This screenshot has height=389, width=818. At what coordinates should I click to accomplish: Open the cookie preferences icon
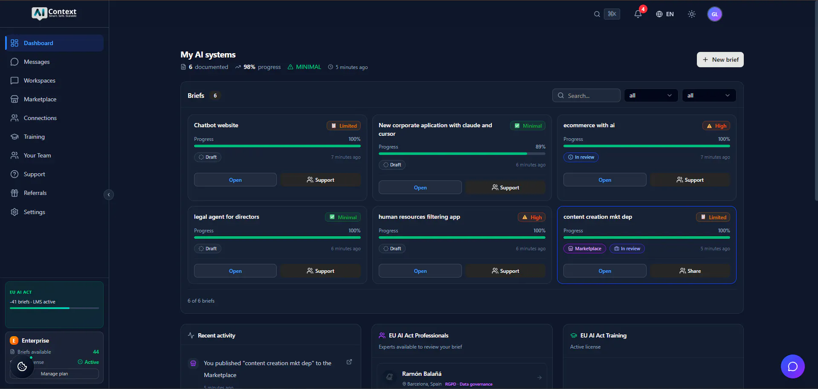pyautogui.click(x=22, y=366)
